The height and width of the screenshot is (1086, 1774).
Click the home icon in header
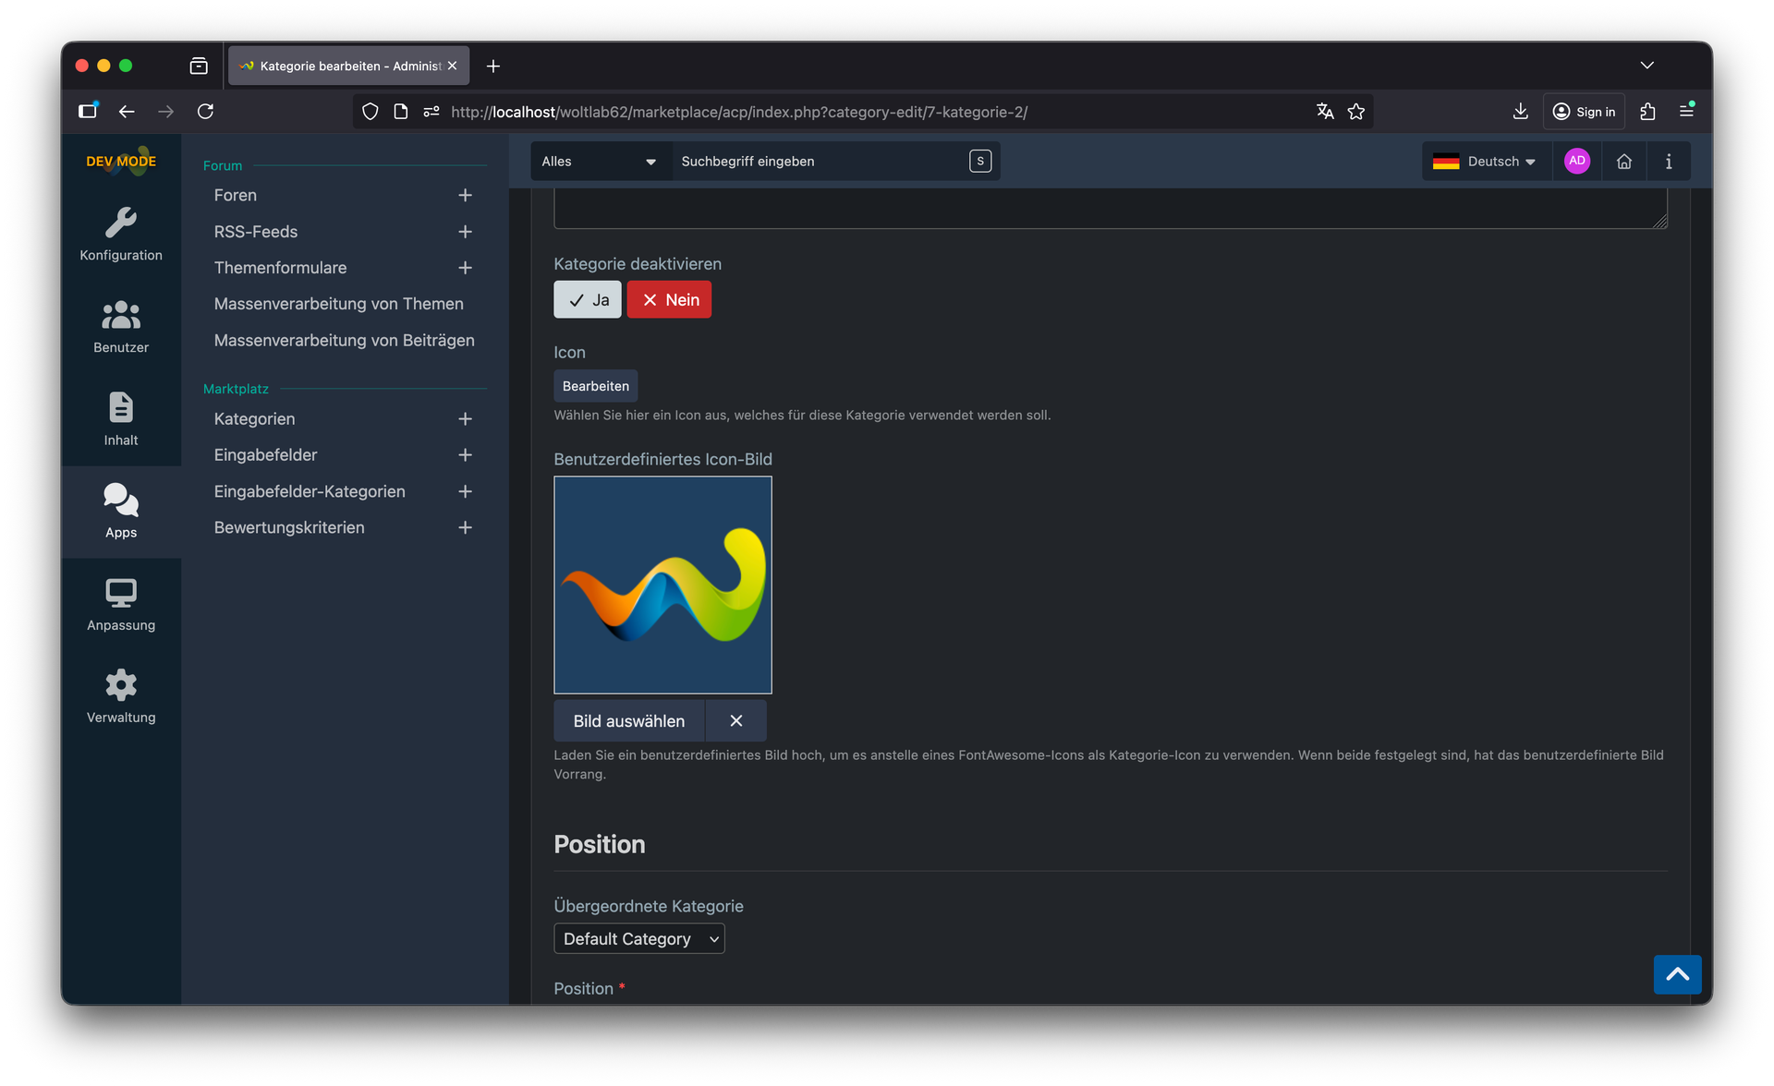[1623, 162]
